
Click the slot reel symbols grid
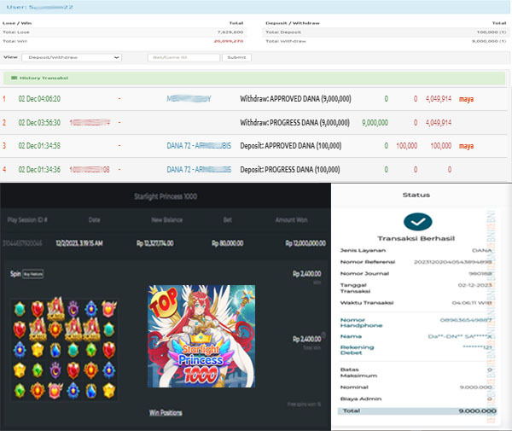(x=64, y=348)
